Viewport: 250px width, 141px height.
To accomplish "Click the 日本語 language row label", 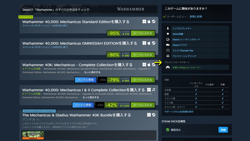I will tap(167, 90).
